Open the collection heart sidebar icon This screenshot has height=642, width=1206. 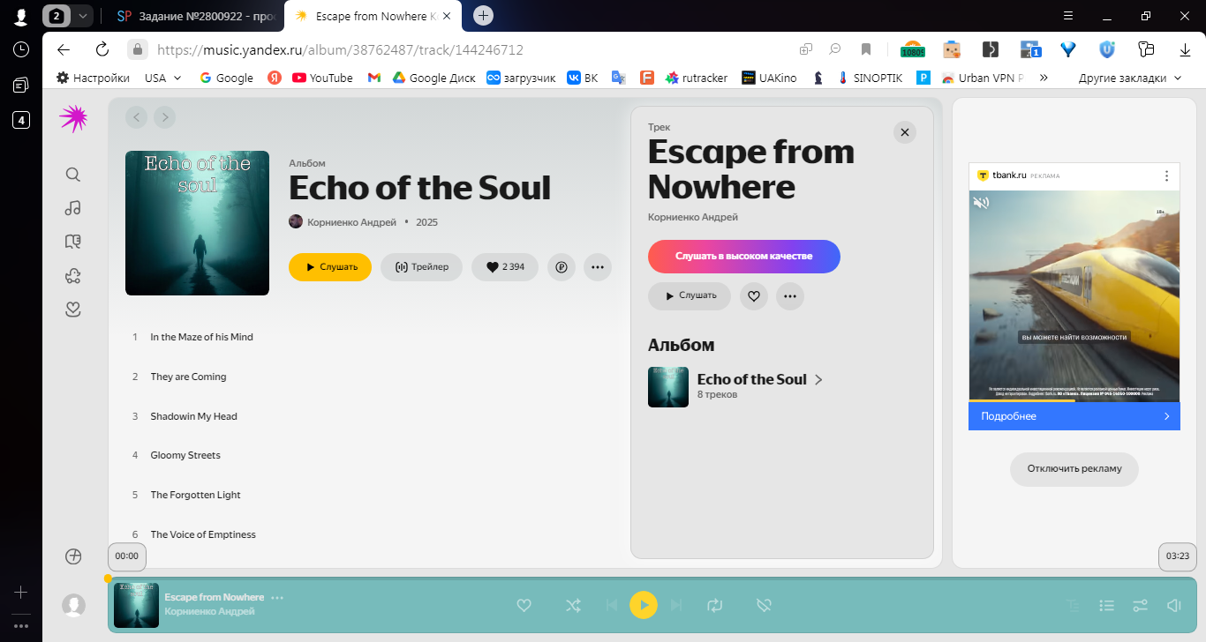[73, 310]
